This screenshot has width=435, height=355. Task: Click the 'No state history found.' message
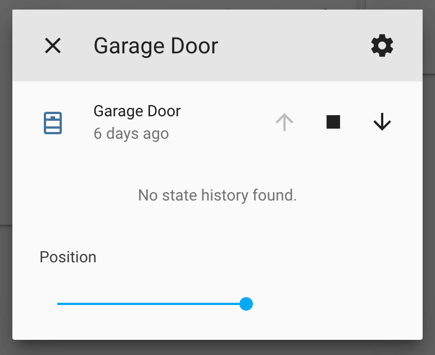click(217, 195)
